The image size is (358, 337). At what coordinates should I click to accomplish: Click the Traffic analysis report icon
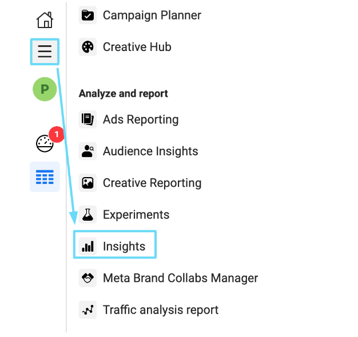pos(87,310)
